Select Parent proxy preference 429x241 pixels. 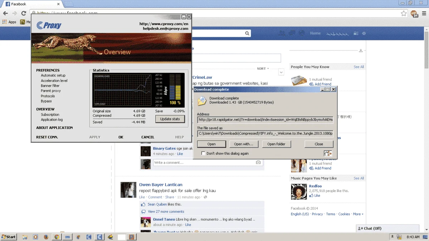[50, 91]
